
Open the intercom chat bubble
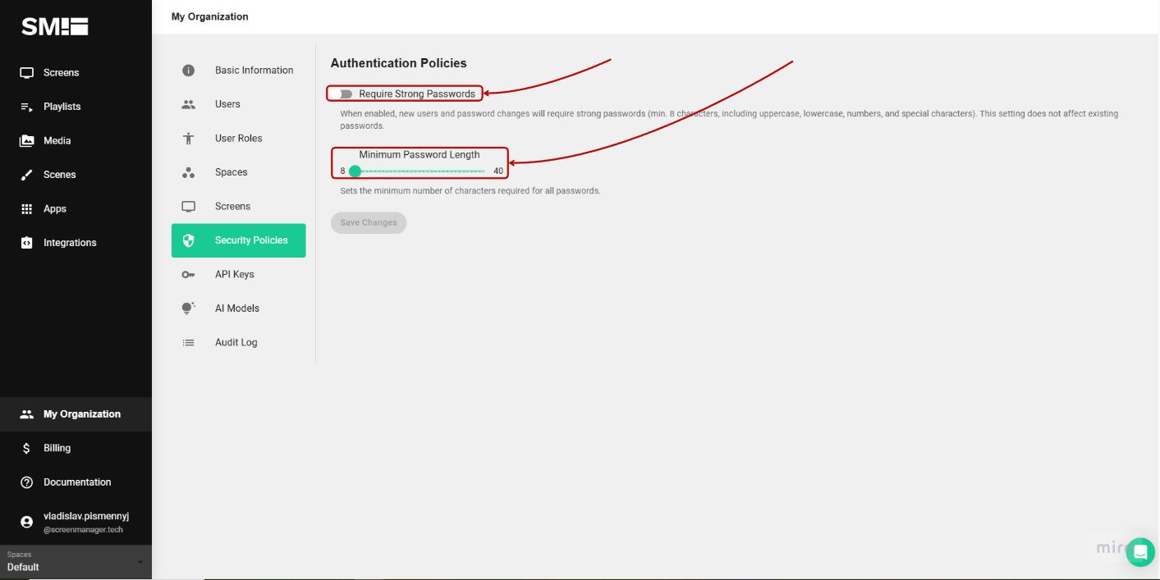pyautogui.click(x=1140, y=552)
